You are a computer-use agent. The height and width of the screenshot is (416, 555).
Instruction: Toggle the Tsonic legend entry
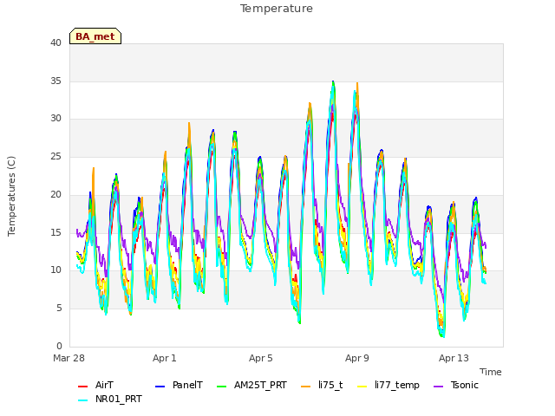pos(456,385)
